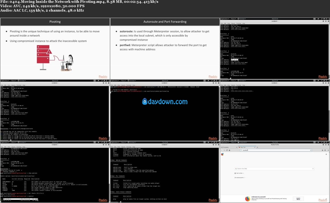Click the power icon in the Firefox frame's top bar
This screenshot has width=330, height=203.
[326, 142]
